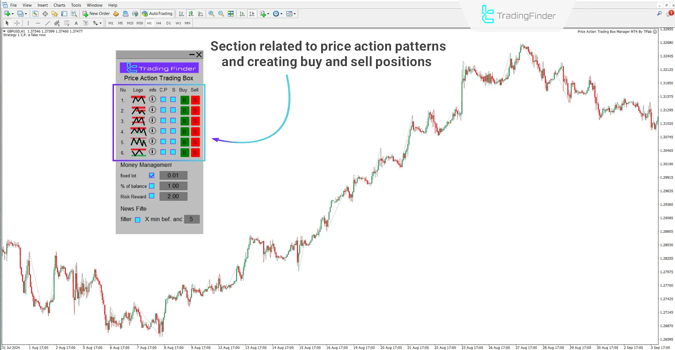Open the Indicators dropdown arrow
This screenshot has width=675, height=350.
point(268,13)
